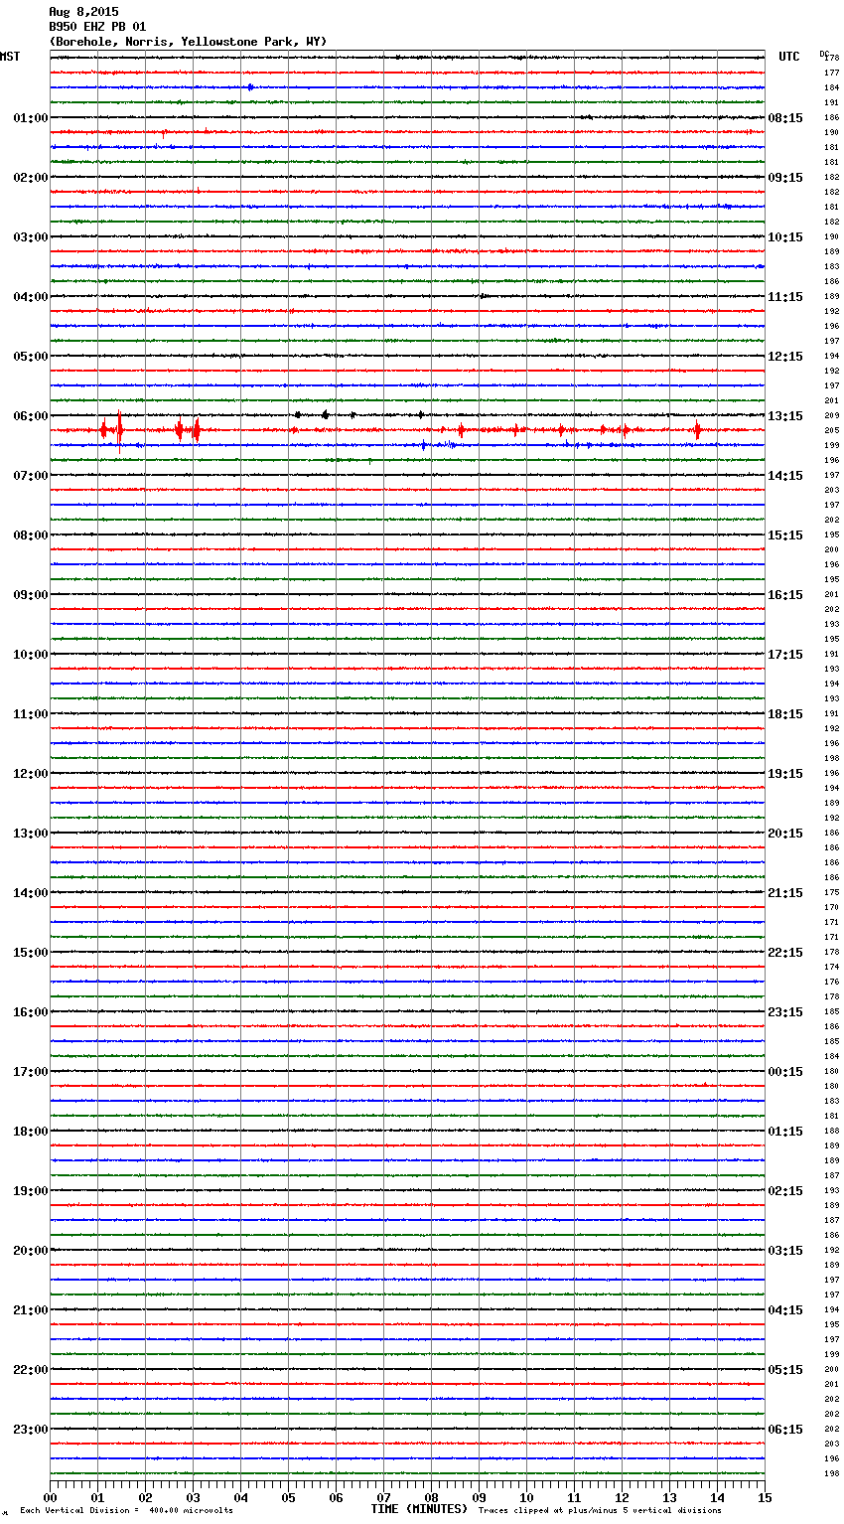Click minute axis tick label '05'
This screenshot has height=1524, width=844.
[x=289, y=1497]
